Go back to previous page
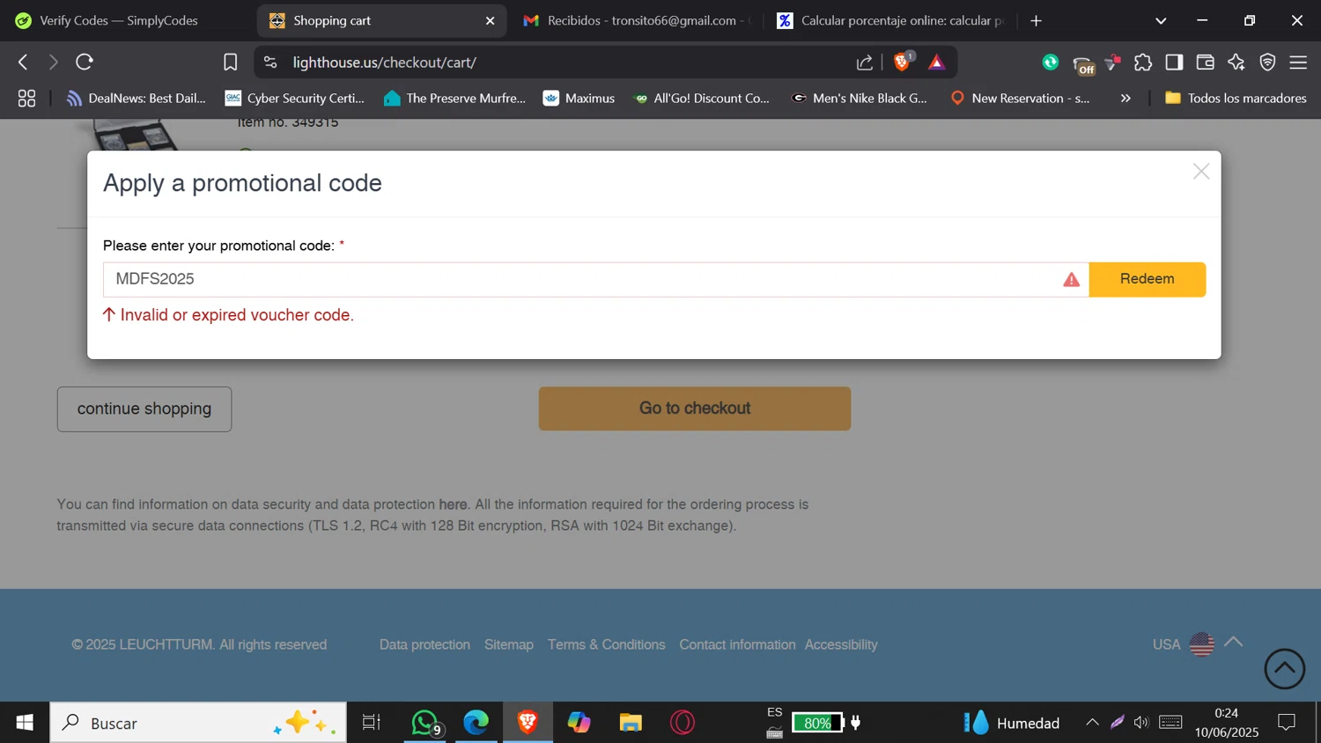Screen dimensions: 1321x743 pyautogui.click(x=23, y=62)
